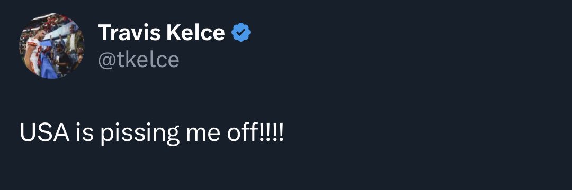
Task: Click the word "me" in the tweet
Action: tap(203, 134)
